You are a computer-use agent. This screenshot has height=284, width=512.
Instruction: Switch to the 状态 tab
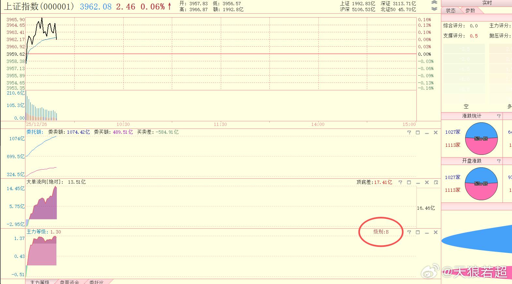[451, 10]
